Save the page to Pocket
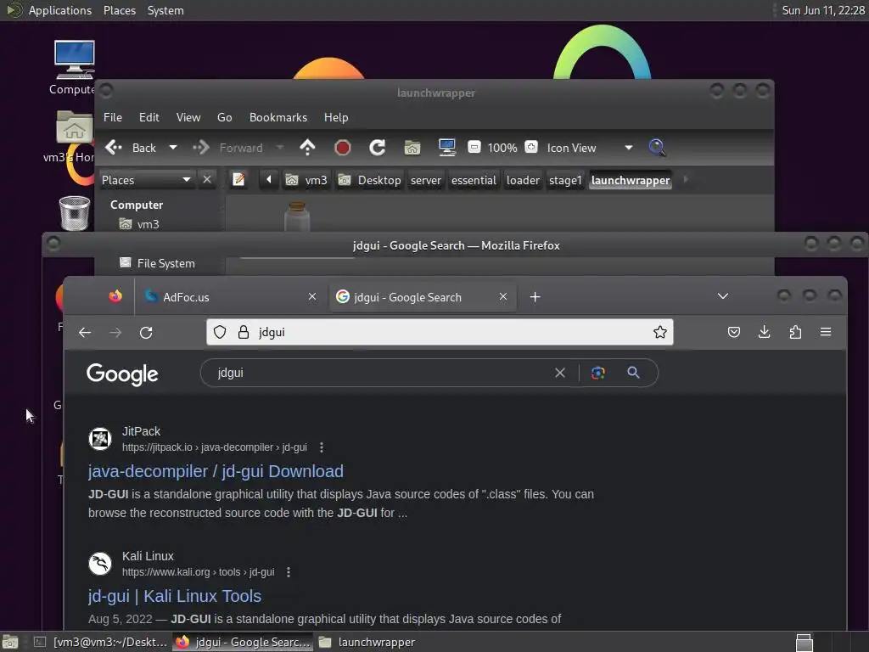 pyautogui.click(x=734, y=332)
